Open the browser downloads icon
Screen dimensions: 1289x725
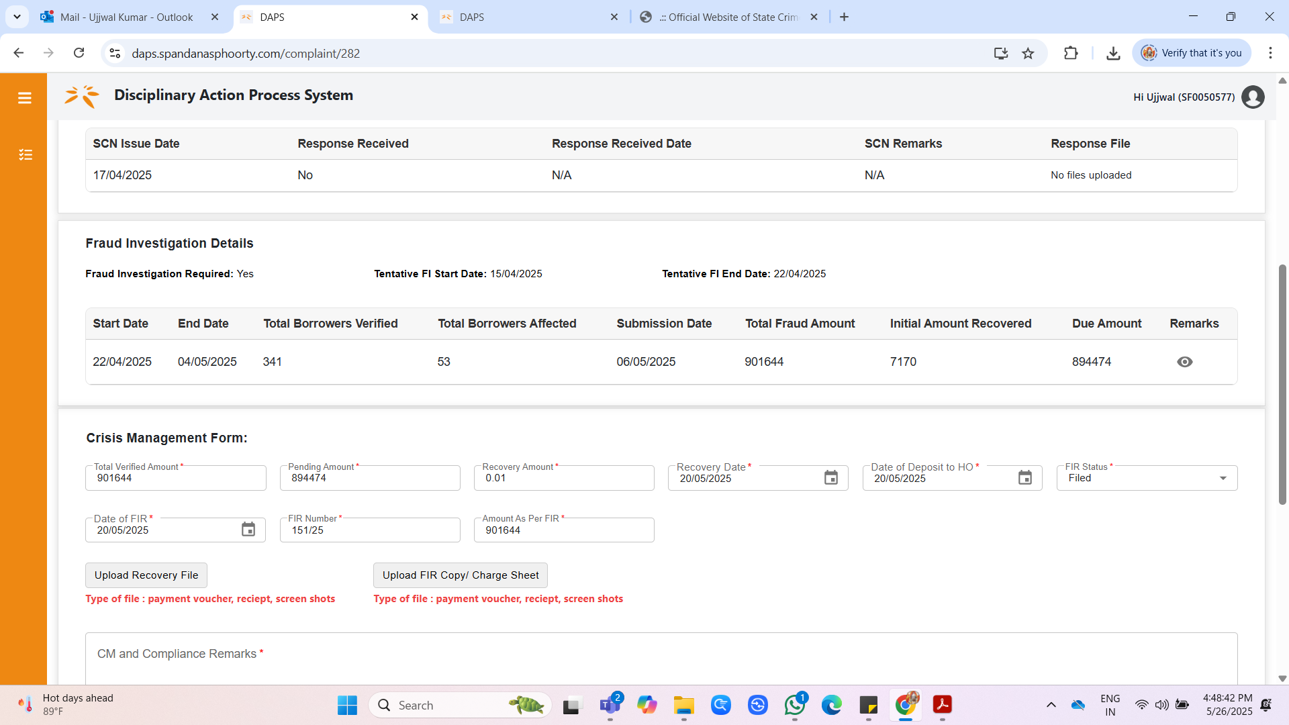(1113, 54)
